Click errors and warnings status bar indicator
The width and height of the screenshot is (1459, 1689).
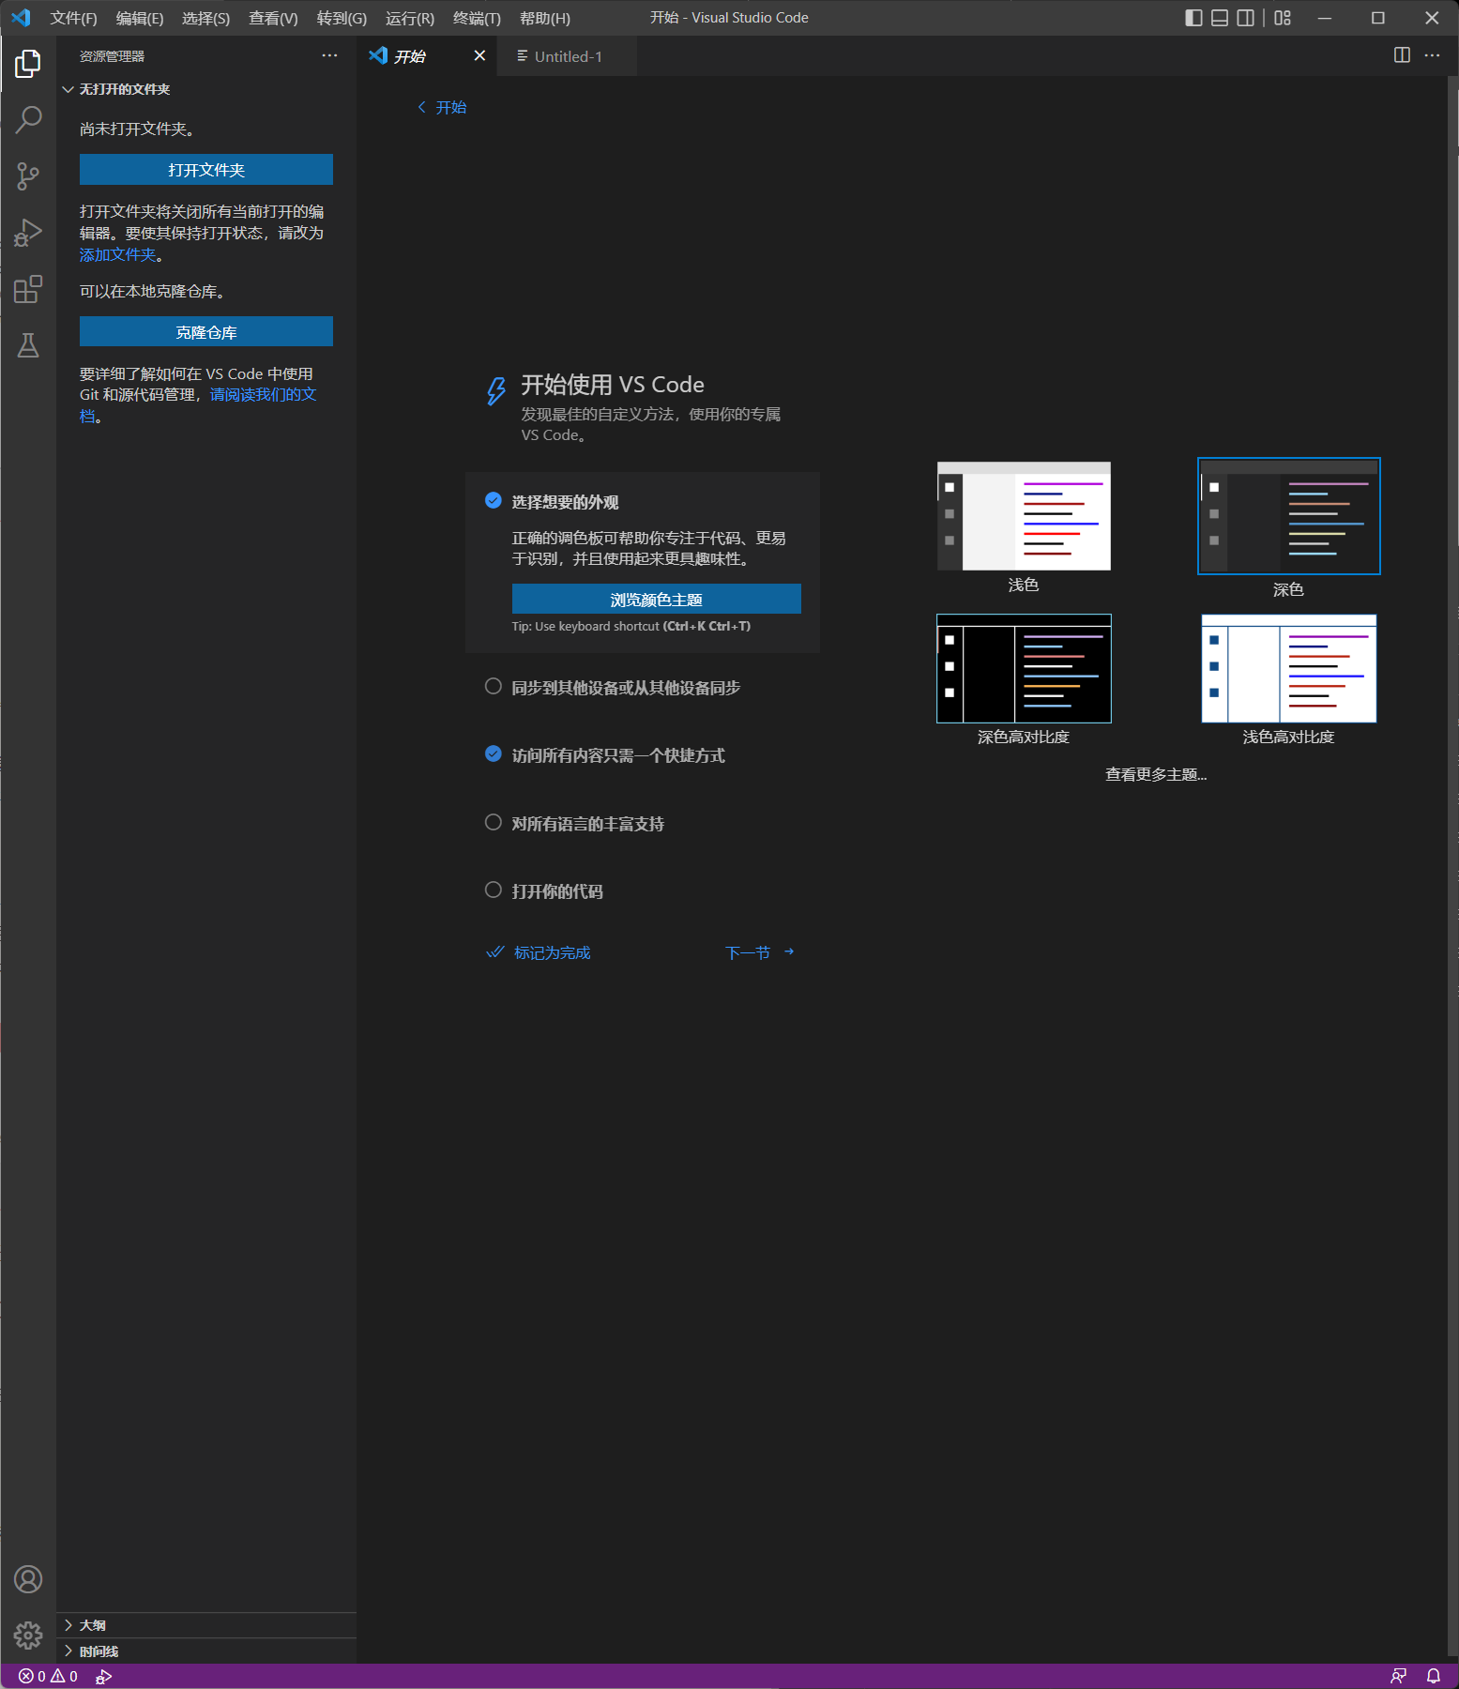pos(48,1676)
